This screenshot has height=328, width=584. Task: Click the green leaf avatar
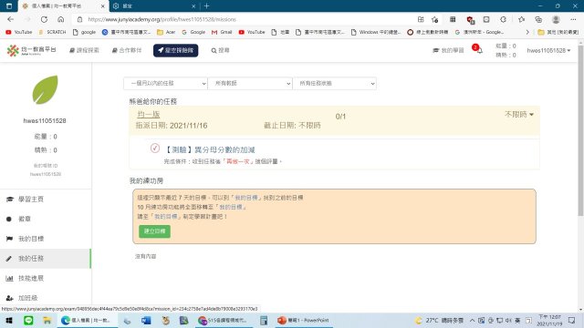pyautogui.click(x=45, y=89)
